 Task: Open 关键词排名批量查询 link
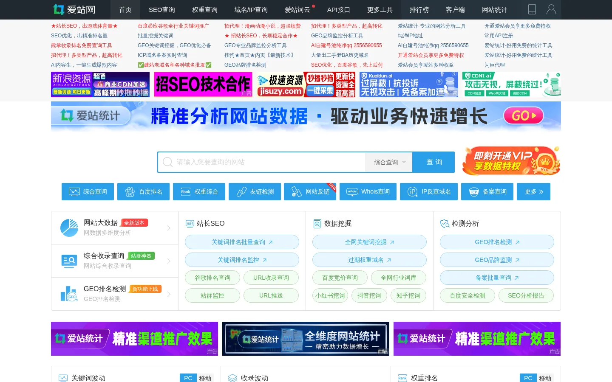click(242, 242)
